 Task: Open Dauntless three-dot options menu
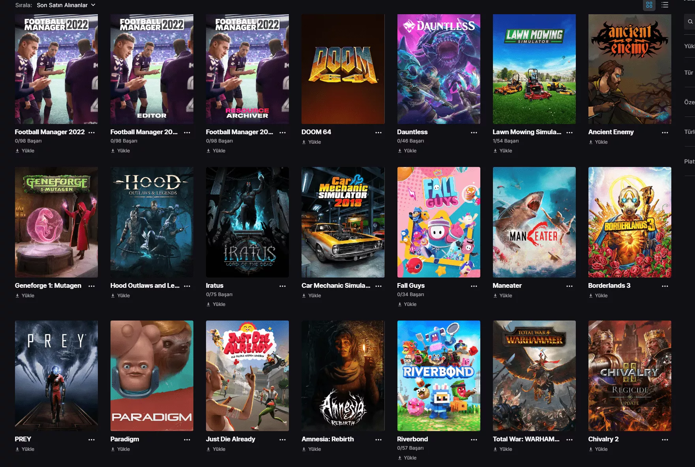click(x=474, y=133)
